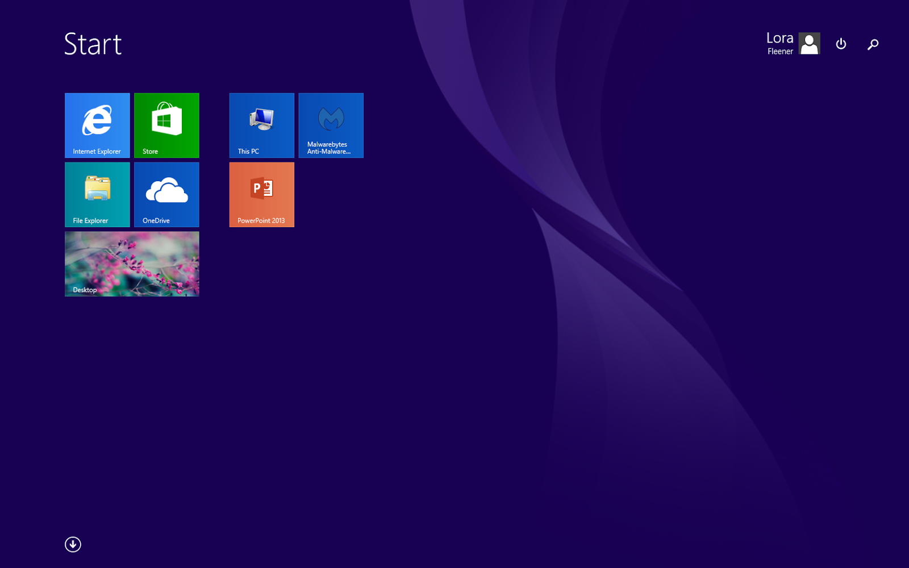Search for installed apps via magnifier

pyautogui.click(x=873, y=44)
